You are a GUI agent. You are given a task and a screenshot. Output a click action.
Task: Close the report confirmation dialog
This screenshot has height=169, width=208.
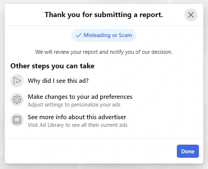tap(191, 15)
